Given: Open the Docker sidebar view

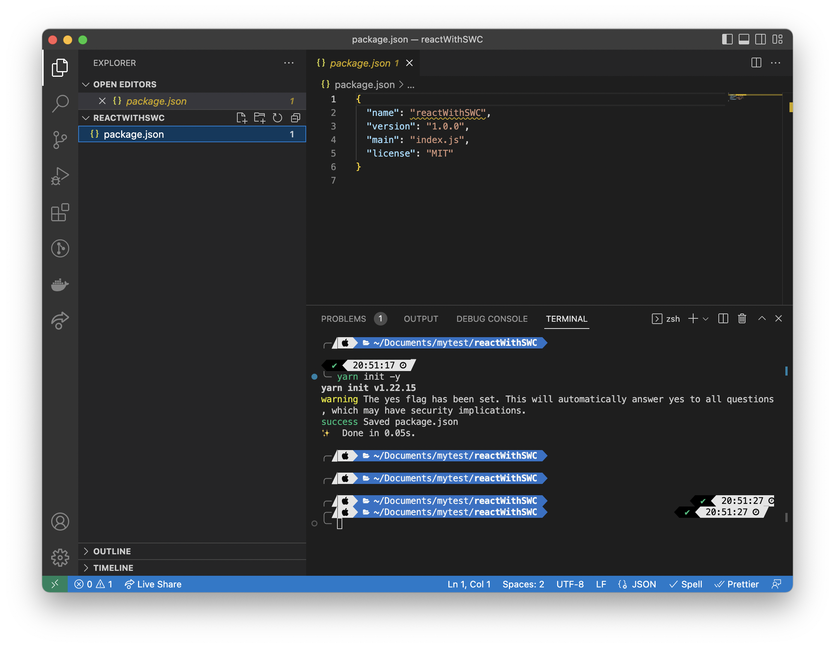Looking at the screenshot, I should coord(60,284).
